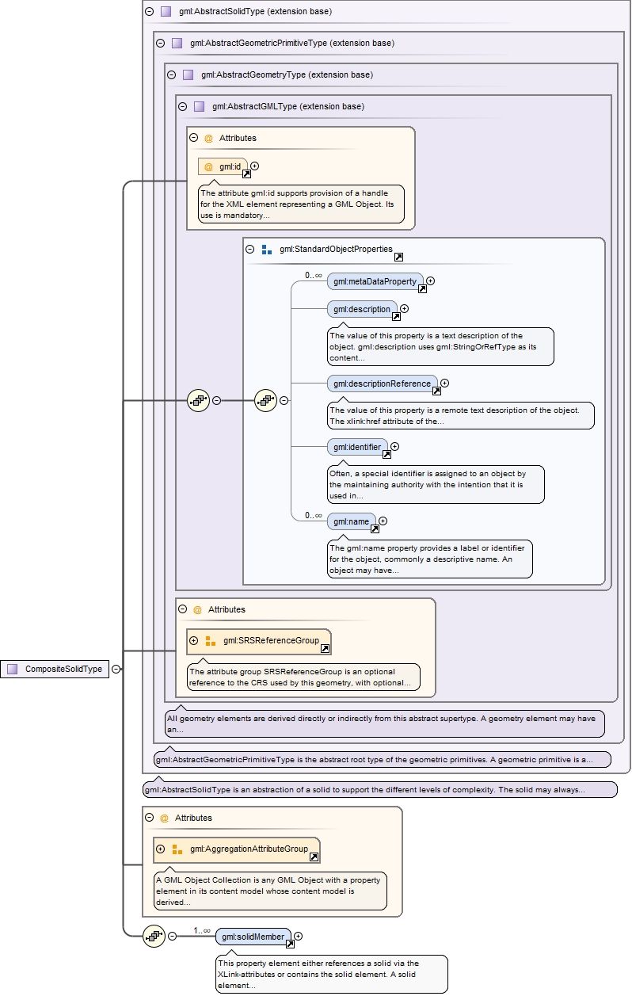Click gml:AbstractGMLType type icon
This screenshot has width=632, height=996.
click(x=199, y=106)
